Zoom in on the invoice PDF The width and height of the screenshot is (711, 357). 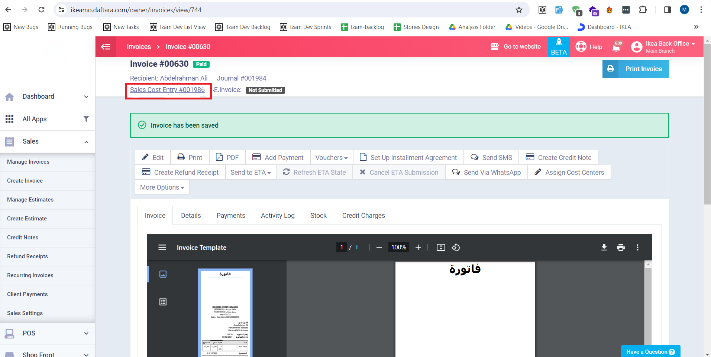[418, 248]
